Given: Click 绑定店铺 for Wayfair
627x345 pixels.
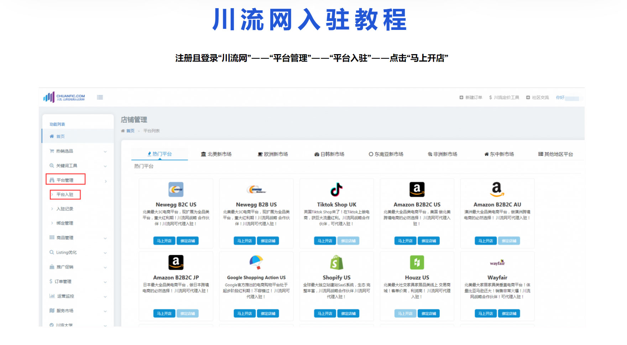Looking at the screenshot, I should pyautogui.click(x=509, y=313).
